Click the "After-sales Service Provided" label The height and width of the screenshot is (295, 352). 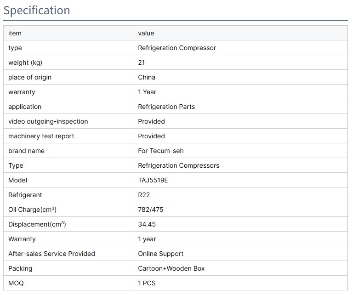(x=51, y=254)
